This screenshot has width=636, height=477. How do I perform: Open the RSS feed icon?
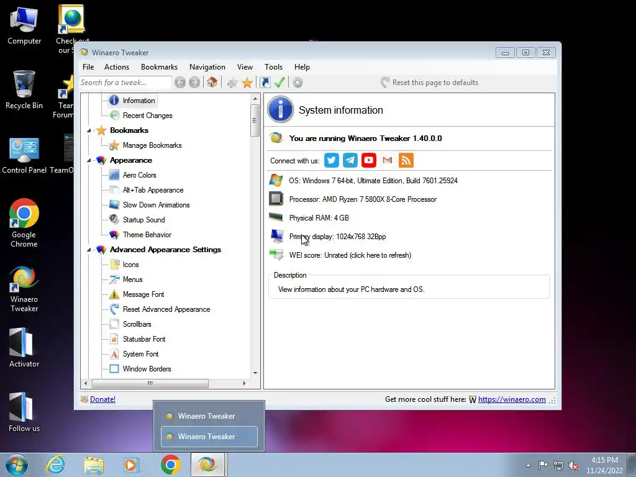coord(406,160)
